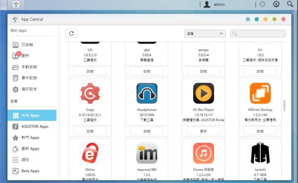298x183 pixels.
Task: Click the Git app name label
Action: (90, 50)
